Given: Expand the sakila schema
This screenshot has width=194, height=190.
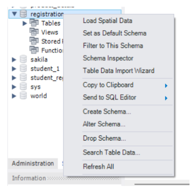Looking at the screenshot, I should click(14, 59).
